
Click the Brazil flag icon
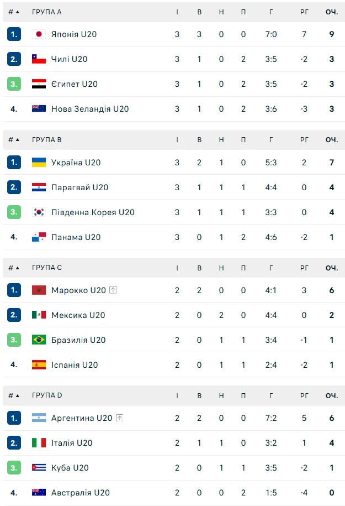coord(39,340)
